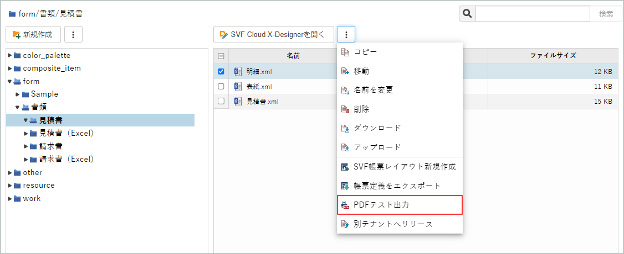Toggle the select-all checkbox in table header
Screen dimensions: 624x254
pos(221,56)
